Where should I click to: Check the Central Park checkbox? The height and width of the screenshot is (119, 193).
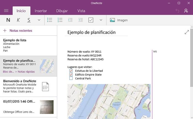(71, 78)
